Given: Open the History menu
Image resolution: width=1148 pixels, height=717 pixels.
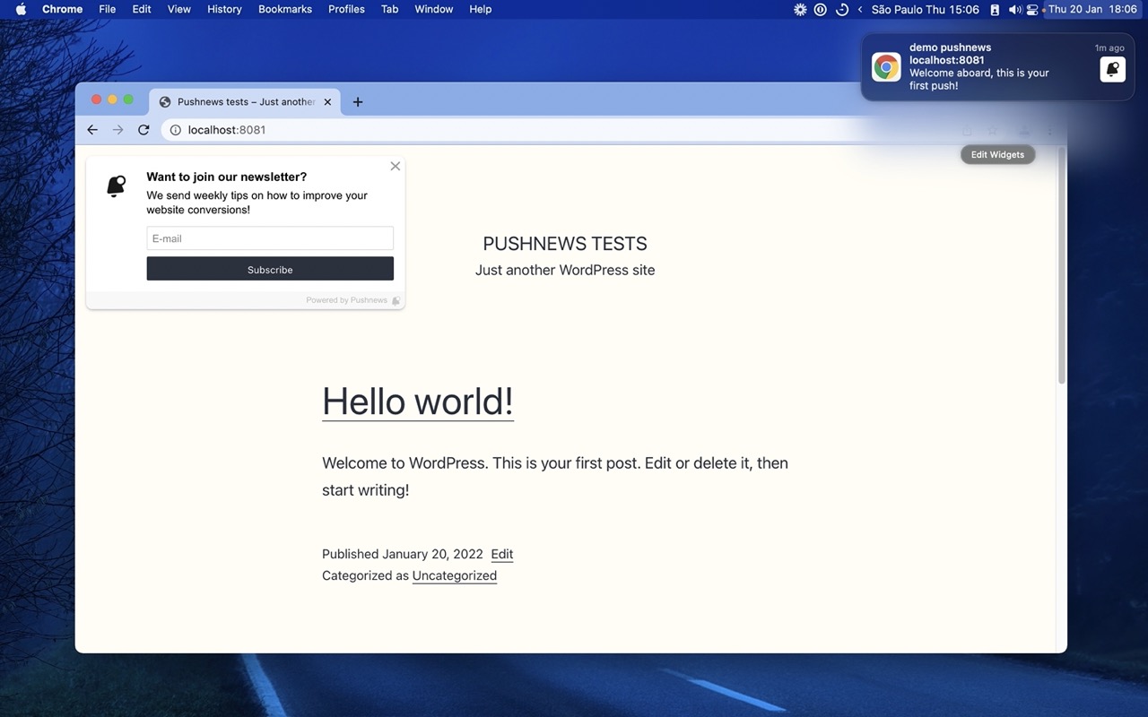Looking at the screenshot, I should pyautogui.click(x=224, y=9).
